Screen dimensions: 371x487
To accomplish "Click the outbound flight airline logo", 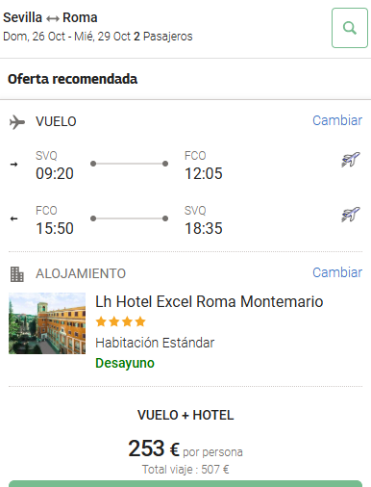I will (x=351, y=159).
